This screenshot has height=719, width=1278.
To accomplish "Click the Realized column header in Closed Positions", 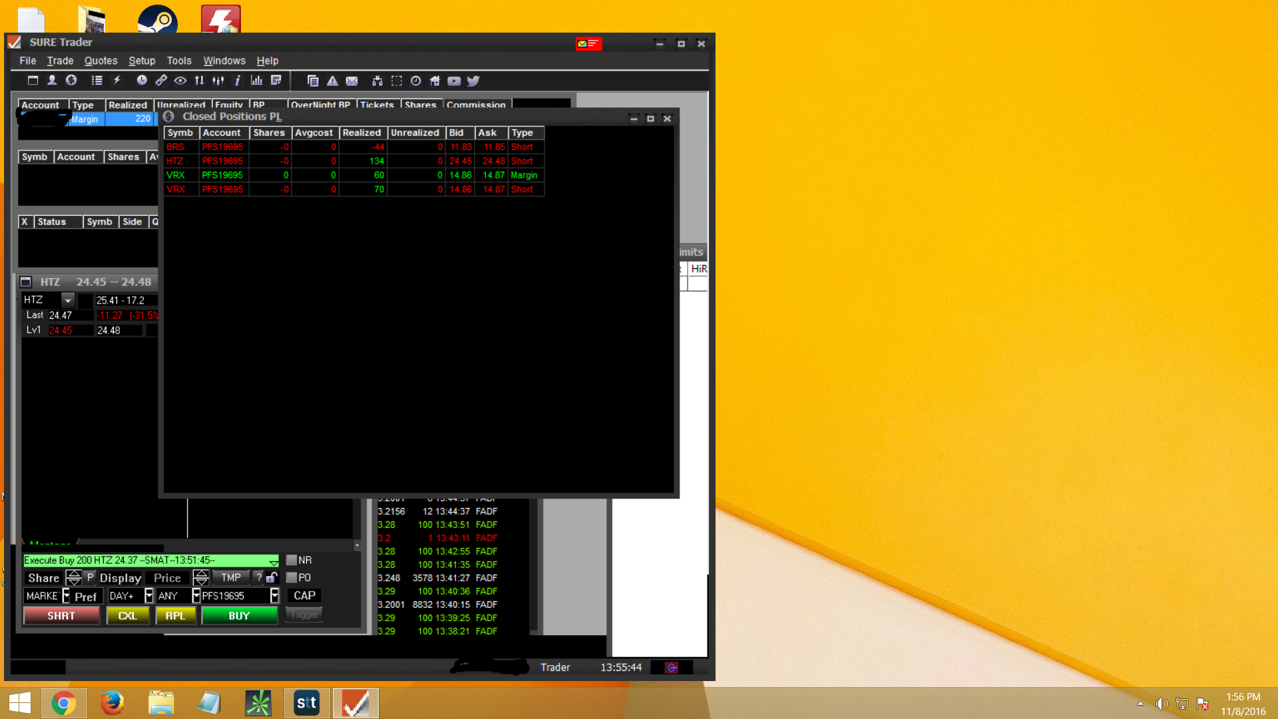I will point(361,132).
